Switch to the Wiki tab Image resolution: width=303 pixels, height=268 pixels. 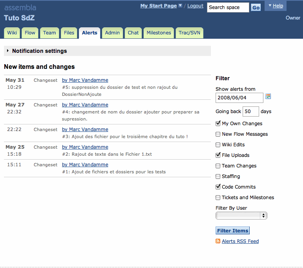(x=12, y=33)
